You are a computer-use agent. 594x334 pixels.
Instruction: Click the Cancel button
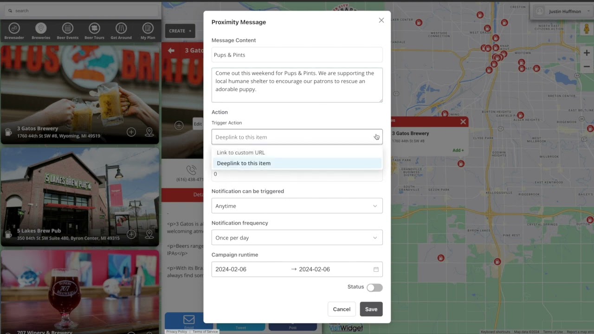pyautogui.click(x=342, y=309)
